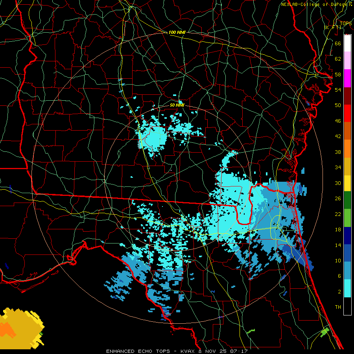Viewport: 354px width, 354px height.
Task: Click the '58' legend value
Action: [338, 74]
